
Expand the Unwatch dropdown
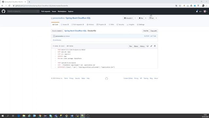pos(128,18)
